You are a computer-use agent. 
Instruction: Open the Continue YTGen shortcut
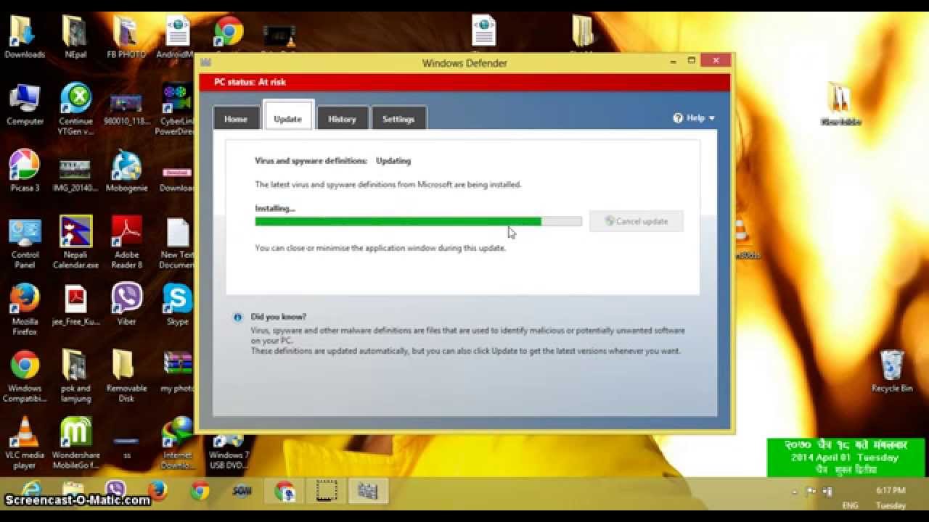coord(75,109)
